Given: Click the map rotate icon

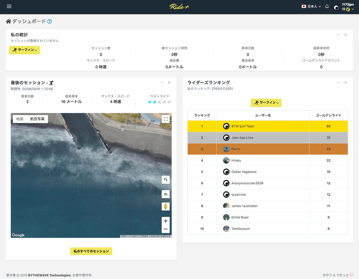Looking at the screenshot, I should [x=165, y=180].
